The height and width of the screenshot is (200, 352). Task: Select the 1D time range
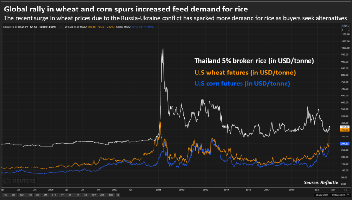tap(6, 195)
